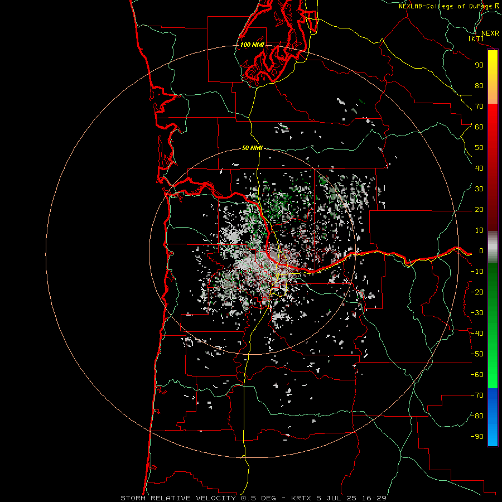Click the 60 value on velocity scale
The image size is (502, 502).
479,127
